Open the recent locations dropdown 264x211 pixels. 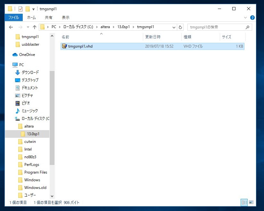pyautogui.click(x=28, y=27)
